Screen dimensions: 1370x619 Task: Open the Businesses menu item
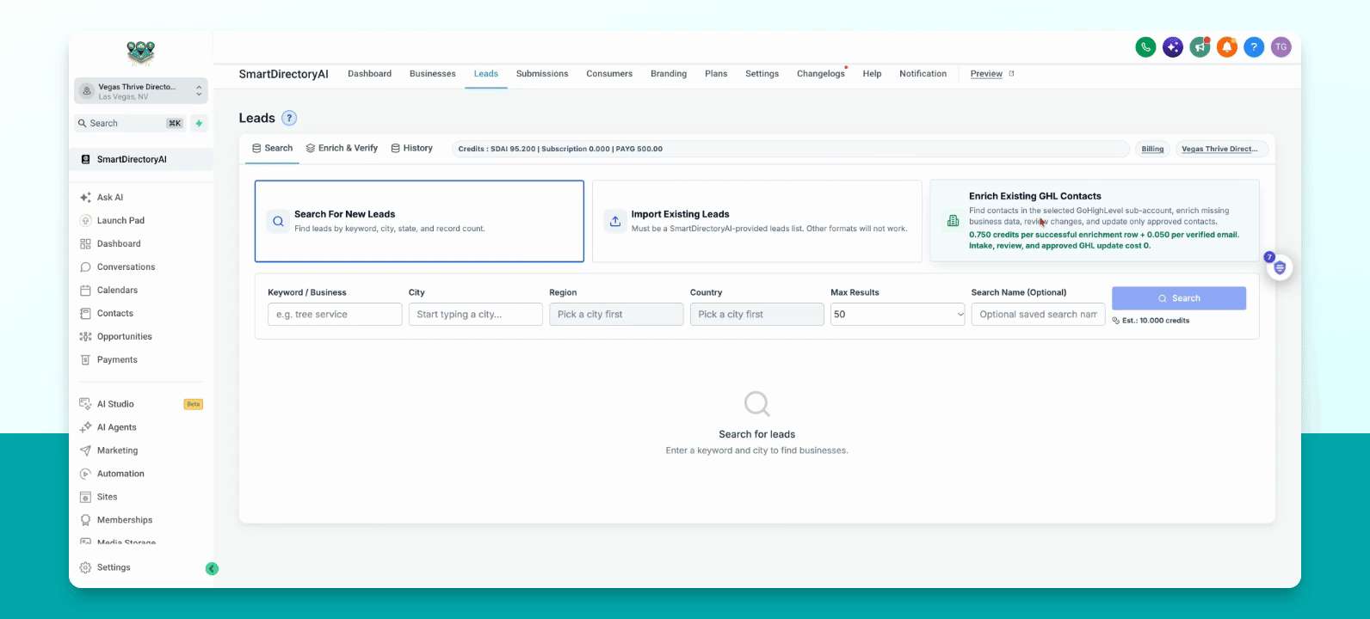pos(432,74)
